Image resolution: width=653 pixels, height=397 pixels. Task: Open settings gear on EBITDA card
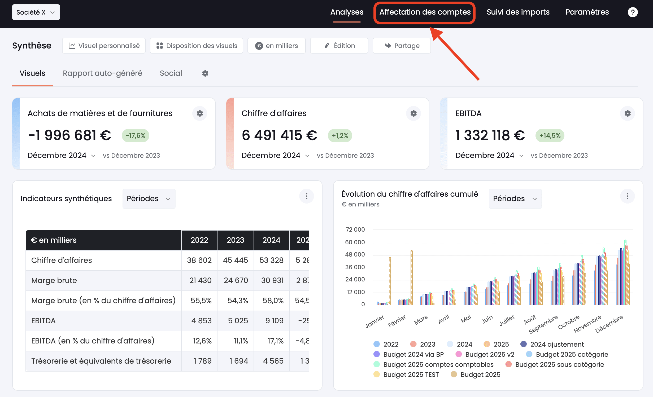pos(628,113)
